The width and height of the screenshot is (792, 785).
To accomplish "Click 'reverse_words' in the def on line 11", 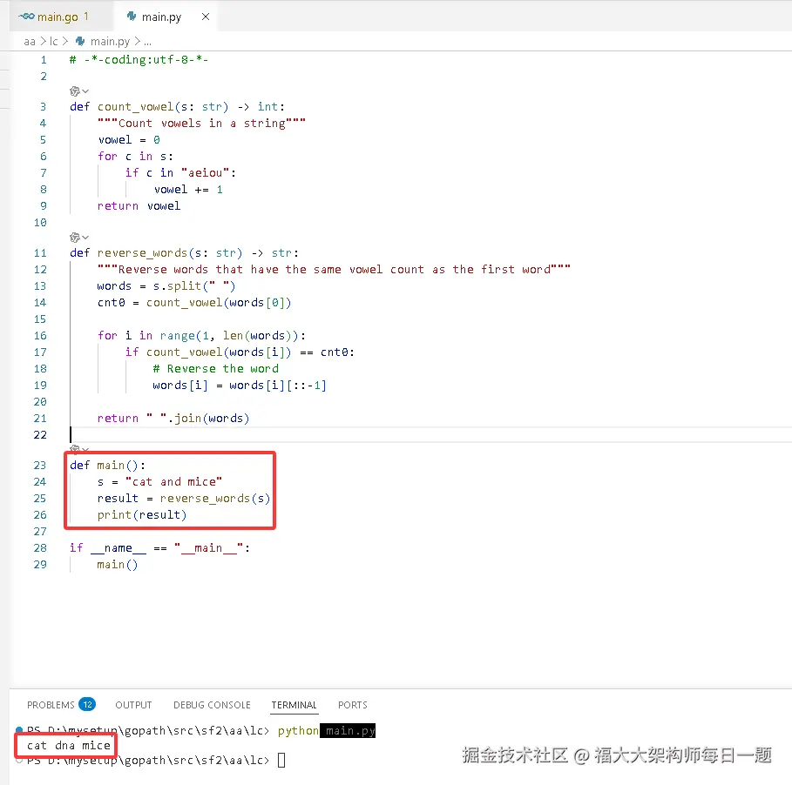I will click(x=142, y=253).
